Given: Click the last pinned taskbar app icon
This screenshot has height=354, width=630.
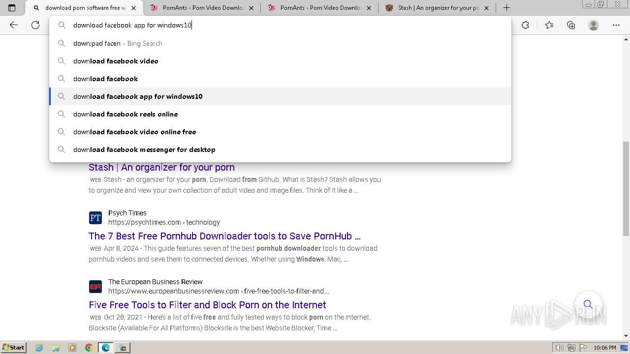Looking at the screenshot, I should coord(123,348).
